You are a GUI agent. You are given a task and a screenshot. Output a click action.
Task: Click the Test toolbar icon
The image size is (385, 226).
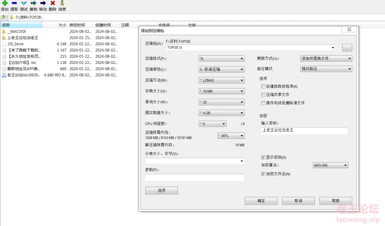click(x=24, y=3)
